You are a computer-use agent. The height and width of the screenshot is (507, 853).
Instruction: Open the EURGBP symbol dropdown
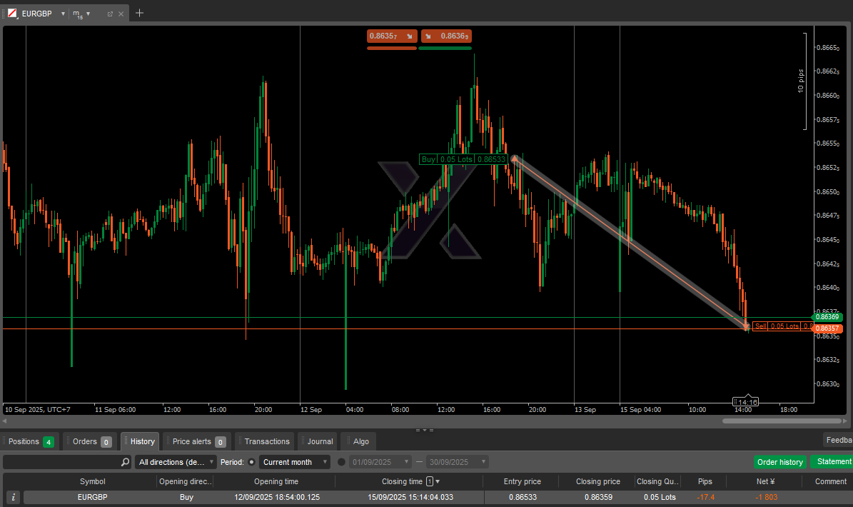click(x=63, y=14)
